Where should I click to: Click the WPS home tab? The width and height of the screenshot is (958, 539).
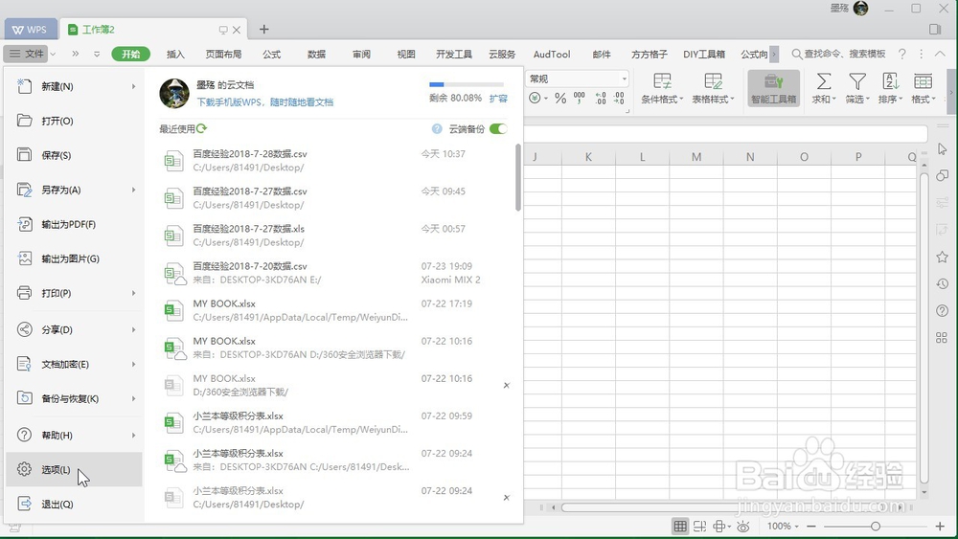click(31, 30)
